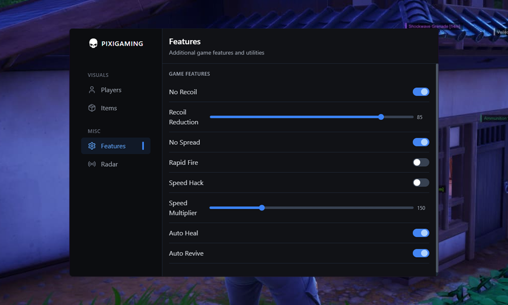
Task: Click the cube icon beside Items
Action: pos(92,108)
